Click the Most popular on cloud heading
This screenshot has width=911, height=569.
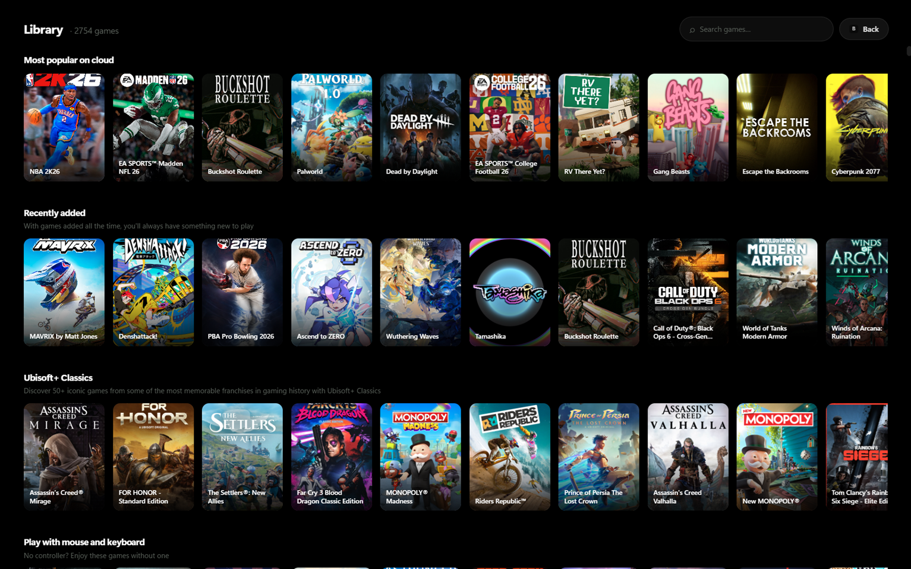69,60
